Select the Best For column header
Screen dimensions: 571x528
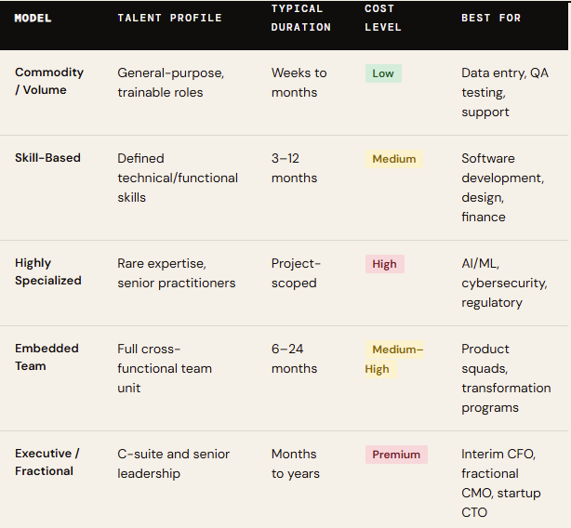pos(491,18)
